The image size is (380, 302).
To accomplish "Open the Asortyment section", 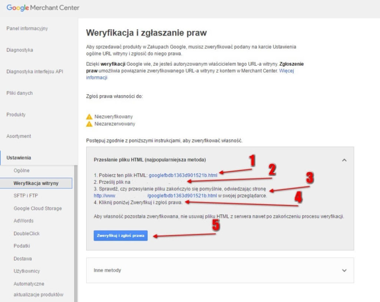I will [19, 136].
